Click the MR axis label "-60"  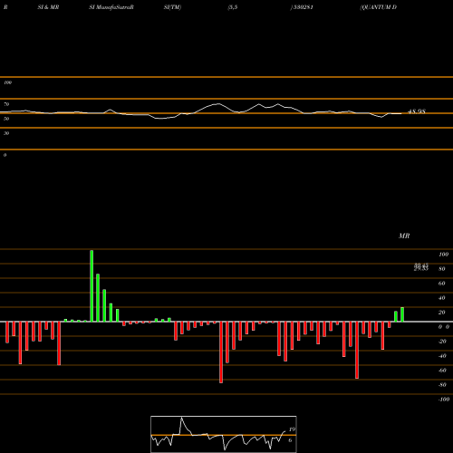click(x=442, y=371)
